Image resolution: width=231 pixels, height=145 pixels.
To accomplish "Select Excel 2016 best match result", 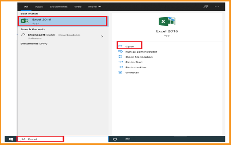I will tap(63, 21).
